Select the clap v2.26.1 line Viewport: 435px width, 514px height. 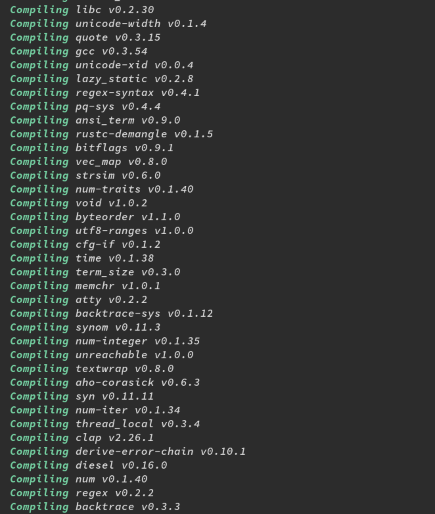point(82,437)
